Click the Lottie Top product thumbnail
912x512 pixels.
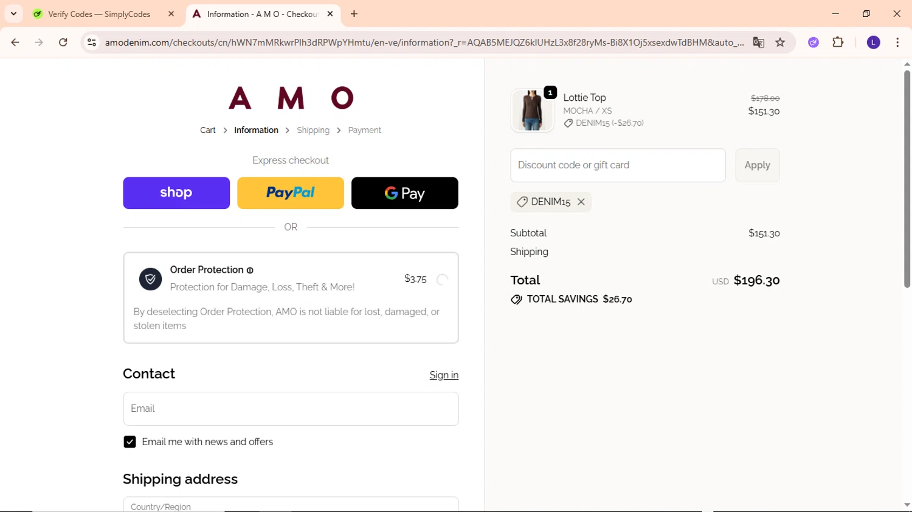click(532, 111)
